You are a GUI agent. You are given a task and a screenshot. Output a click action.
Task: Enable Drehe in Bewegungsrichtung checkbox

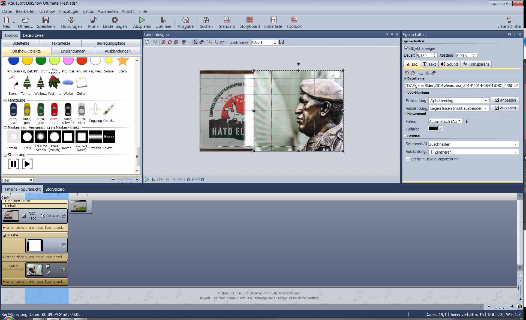[x=408, y=159]
